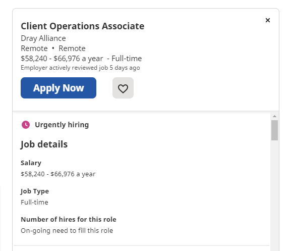Click the Dray Alliance company name
The image size is (292, 251).
click(43, 38)
